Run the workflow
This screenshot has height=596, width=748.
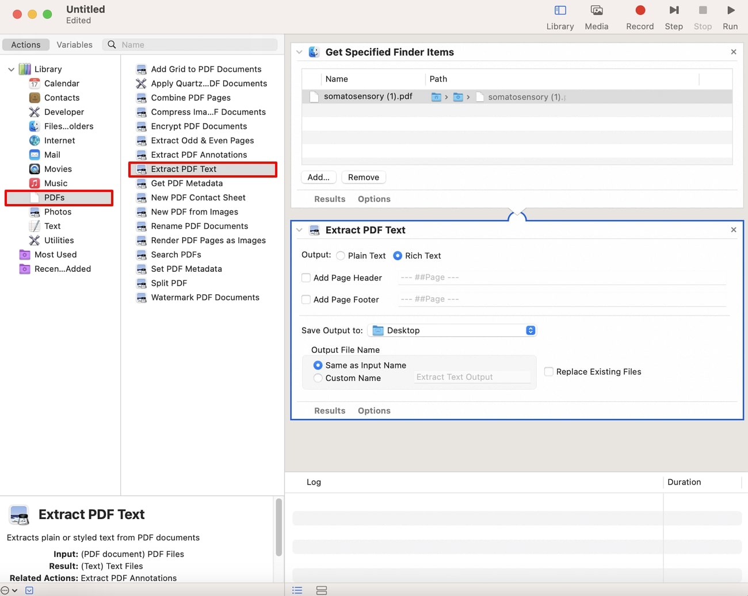(730, 10)
